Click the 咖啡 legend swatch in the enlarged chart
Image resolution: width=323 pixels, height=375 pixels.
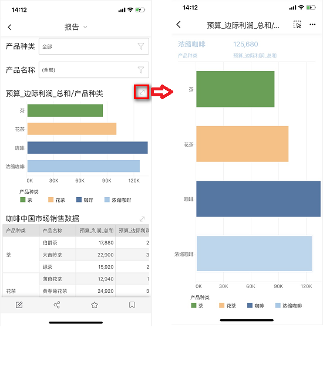(250, 305)
